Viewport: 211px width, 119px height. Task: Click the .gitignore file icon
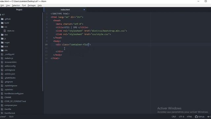tap(2, 82)
